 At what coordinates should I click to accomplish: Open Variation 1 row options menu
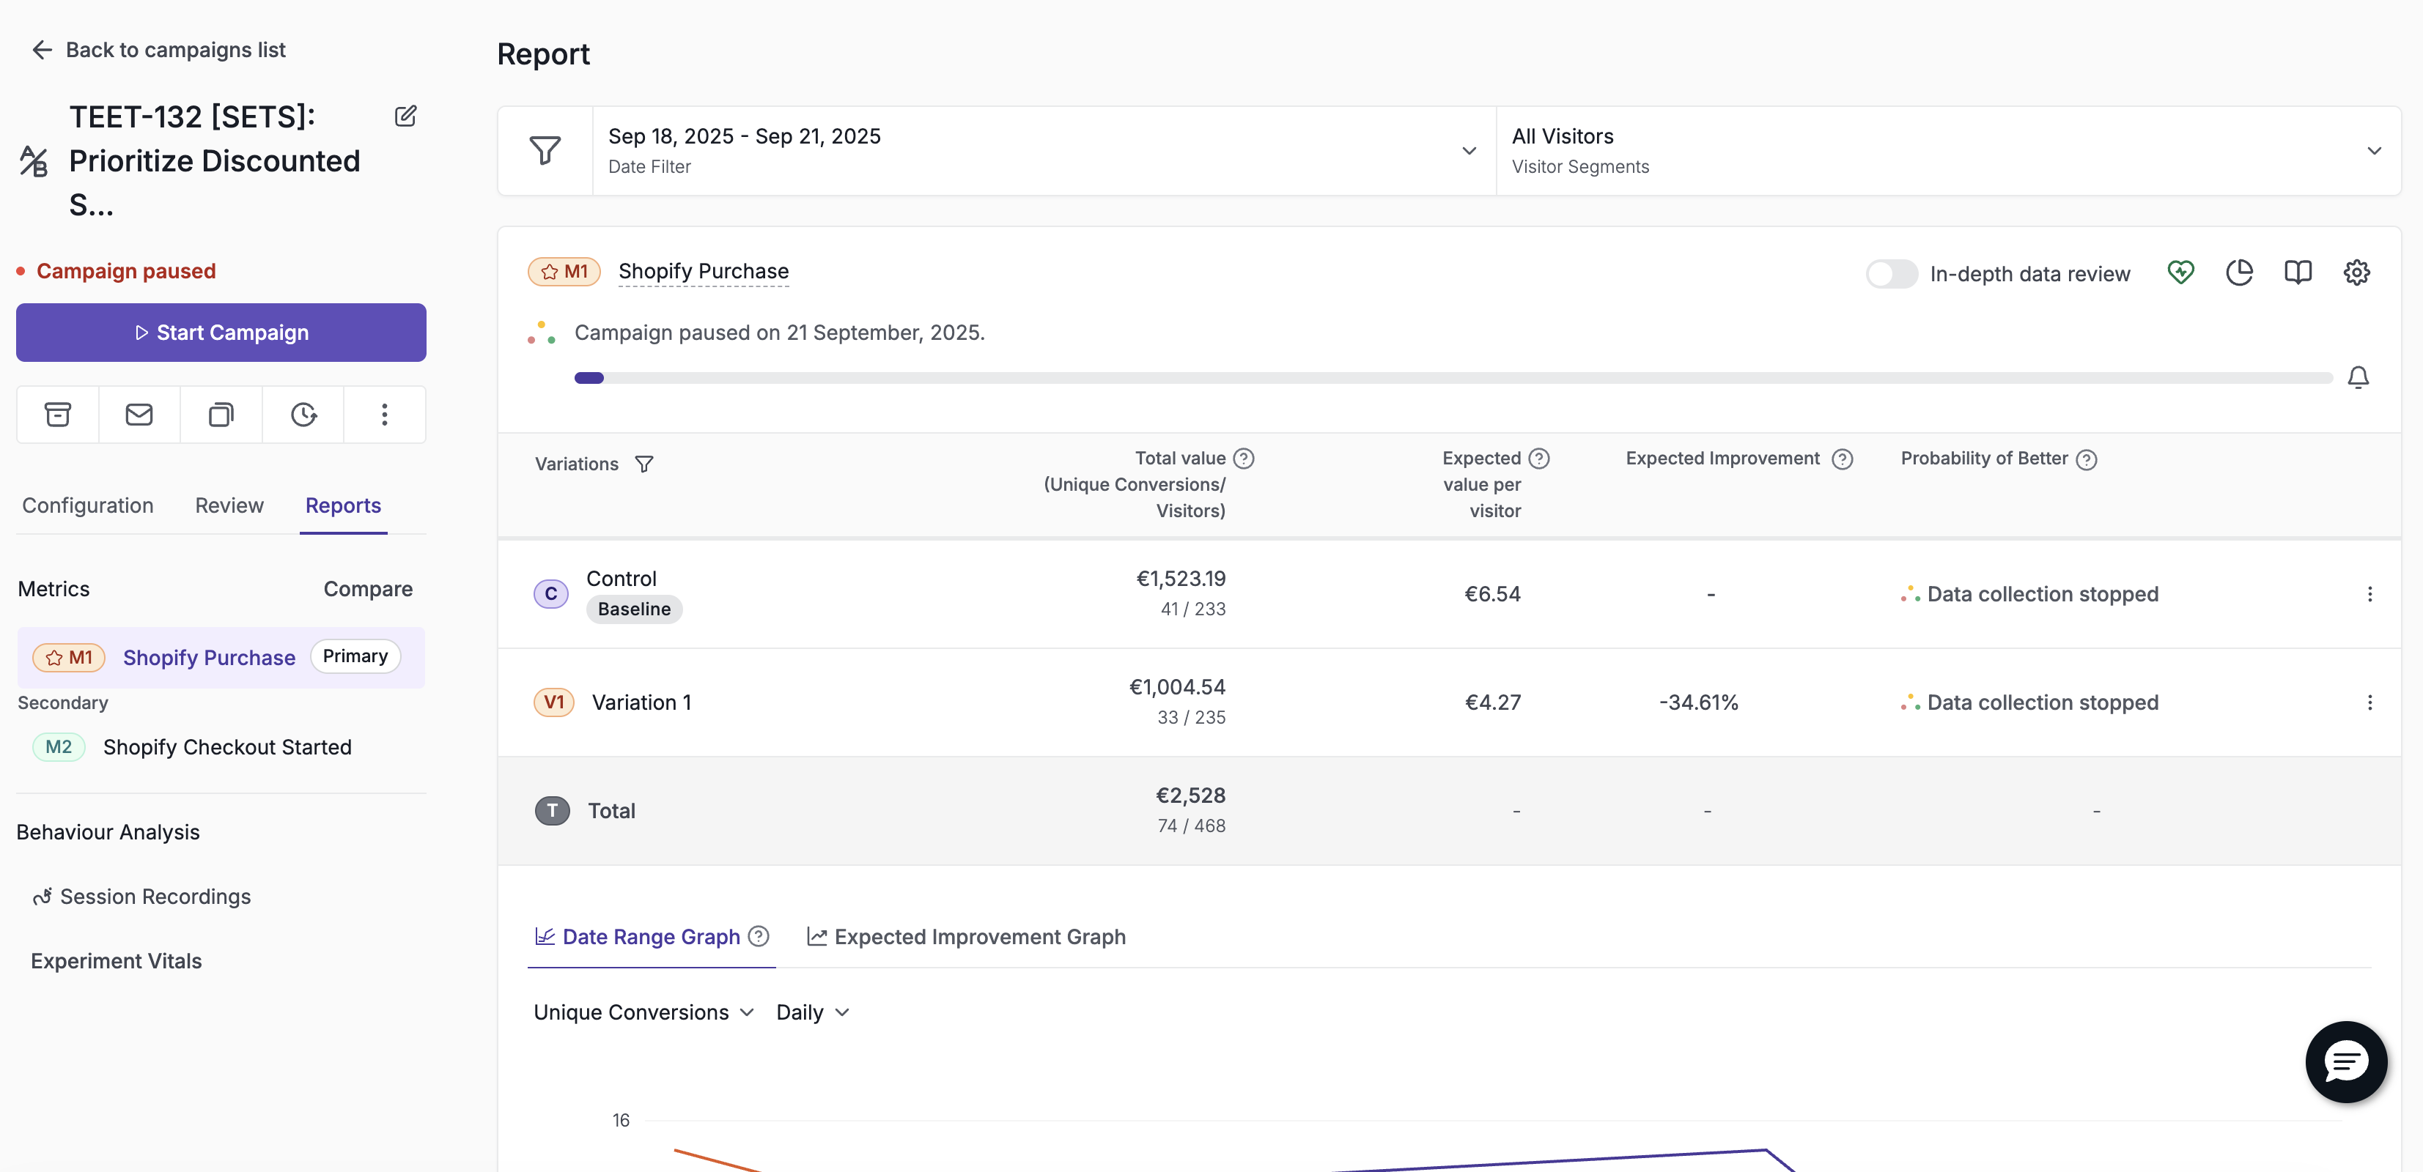pyautogui.click(x=2369, y=702)
